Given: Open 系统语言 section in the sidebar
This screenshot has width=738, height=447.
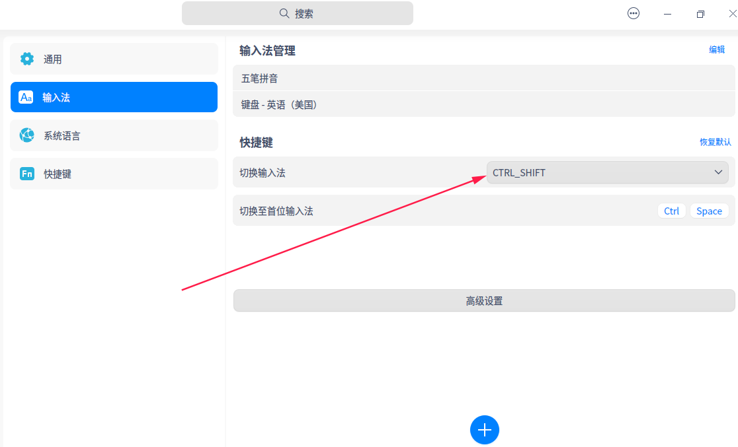Looking at the screenshot, I should (114, 135).
